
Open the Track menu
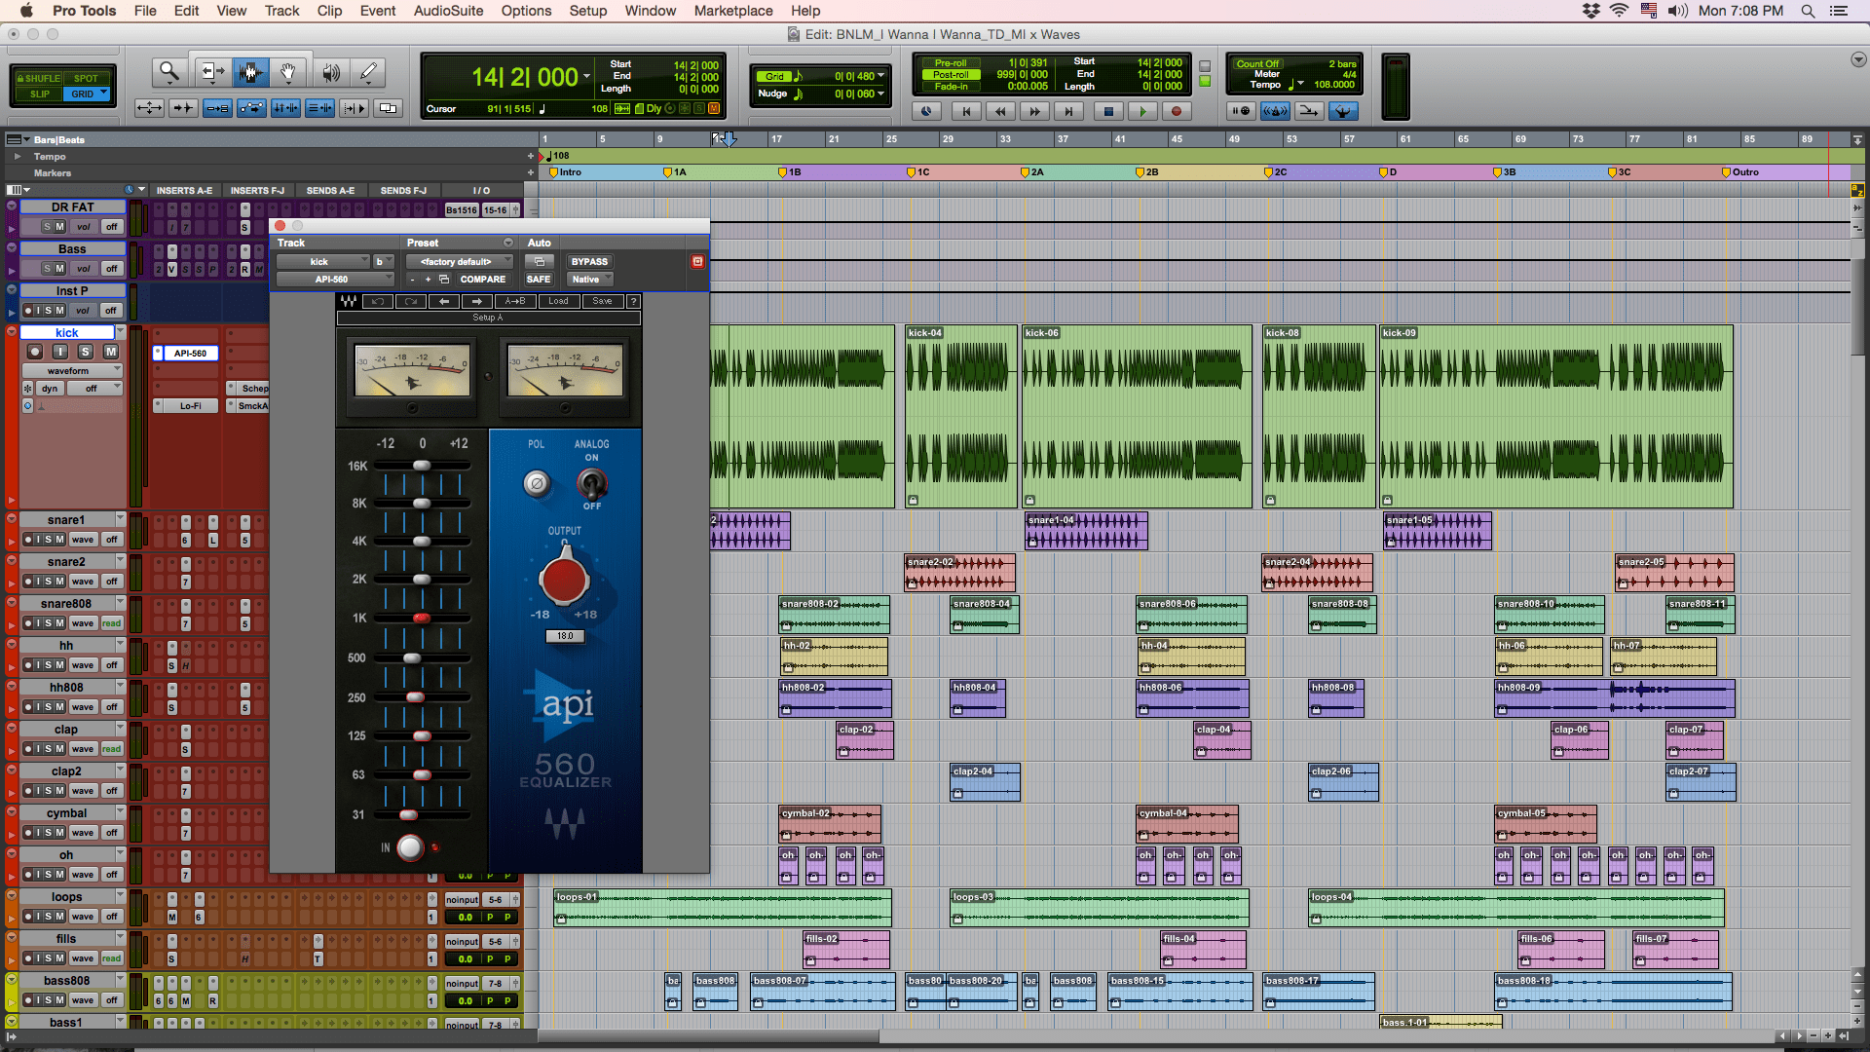tap(281, 11)
